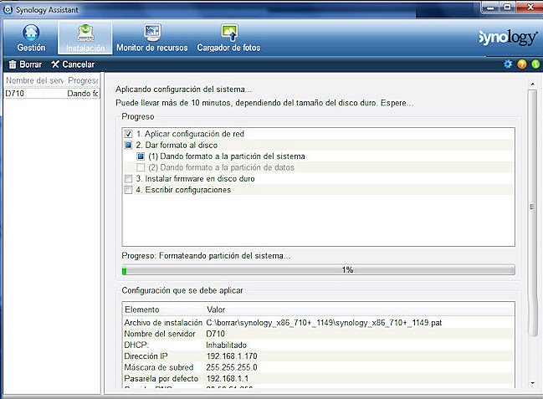Click the Nombre del servidor column header

click(34, 80)
